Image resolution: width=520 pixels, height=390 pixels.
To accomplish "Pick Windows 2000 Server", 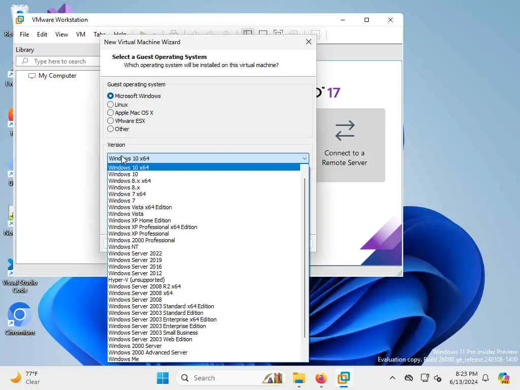I will (x=204, y=346).
